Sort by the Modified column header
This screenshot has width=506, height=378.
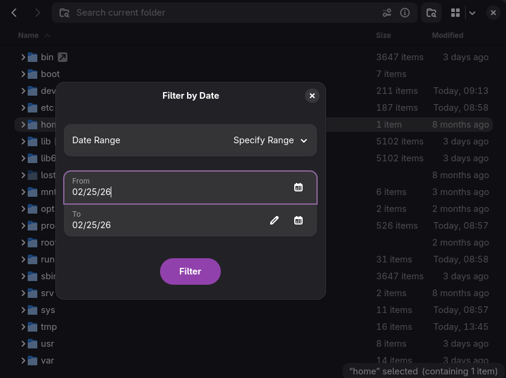(x=448, y=36)
